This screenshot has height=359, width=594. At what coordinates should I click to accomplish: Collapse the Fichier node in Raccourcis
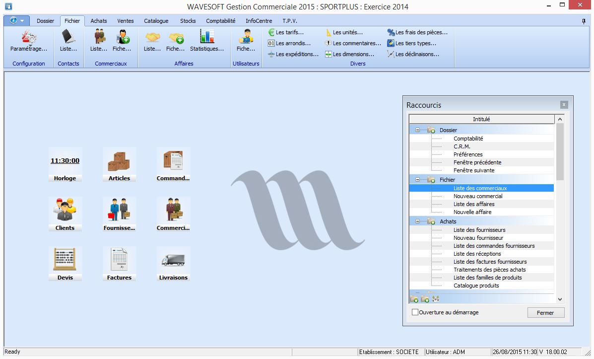(418, 180)
